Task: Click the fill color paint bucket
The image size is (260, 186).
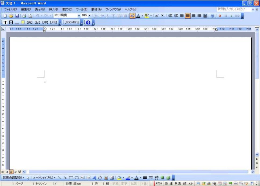Action: click(119, 178)
